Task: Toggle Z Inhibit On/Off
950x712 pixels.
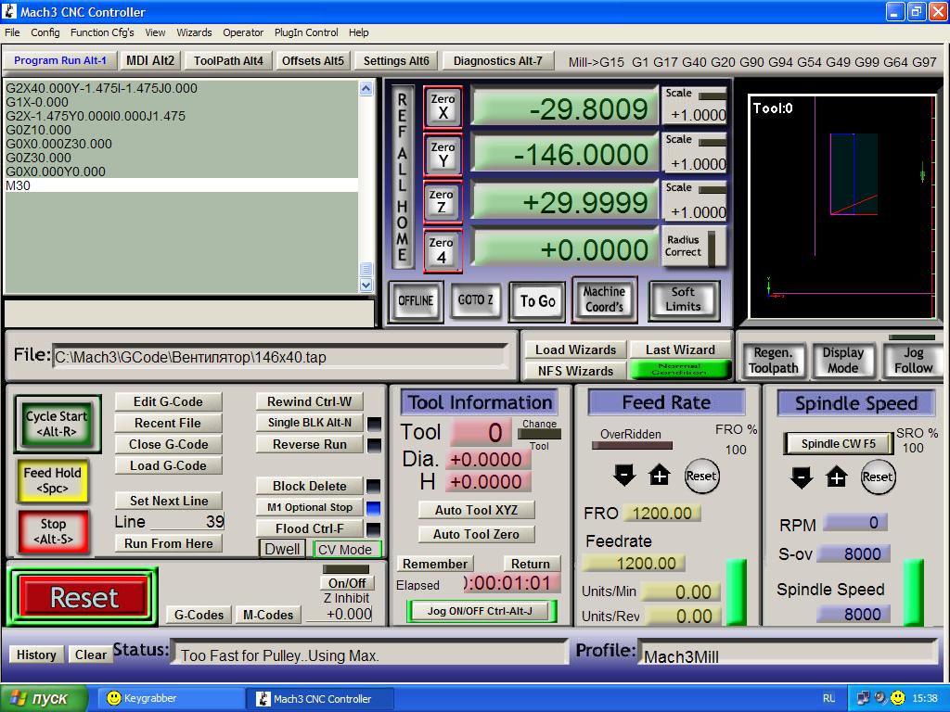Action: coord(347,583)
